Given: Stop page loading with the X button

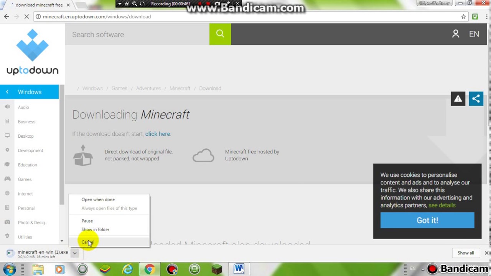Looking at the screenshot, I should pyautogui.click(x=26, y=16).
